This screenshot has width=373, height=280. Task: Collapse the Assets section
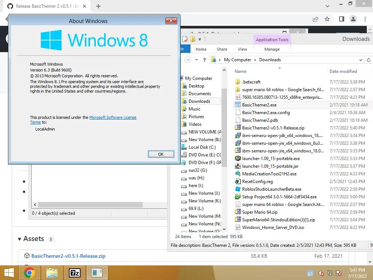point(20,239)
